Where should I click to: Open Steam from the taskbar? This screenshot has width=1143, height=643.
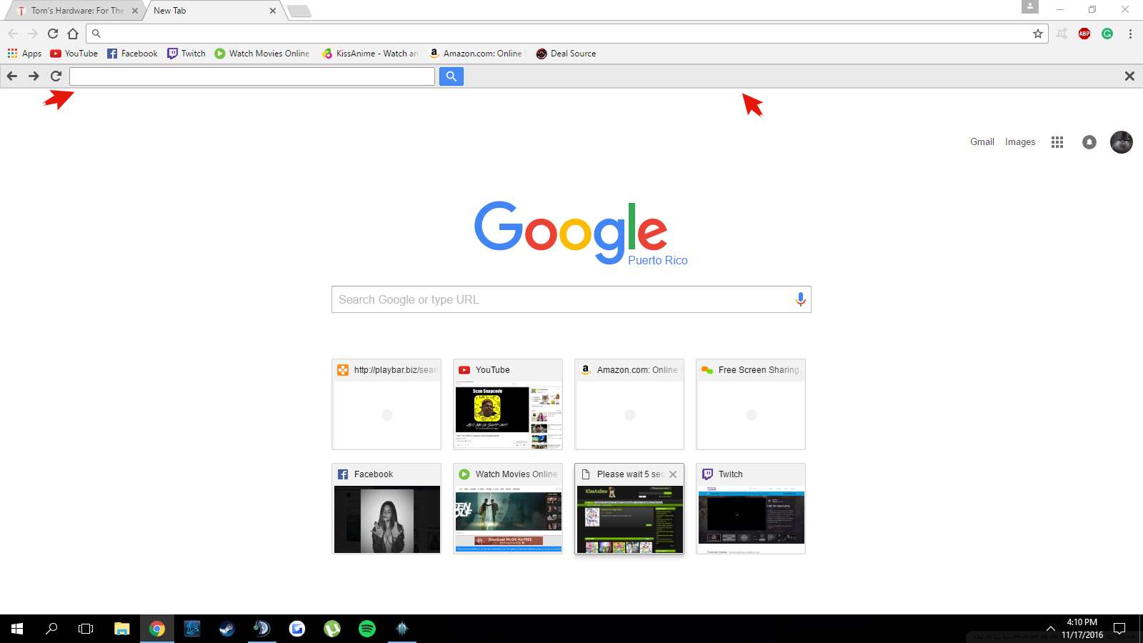point(227,629)
